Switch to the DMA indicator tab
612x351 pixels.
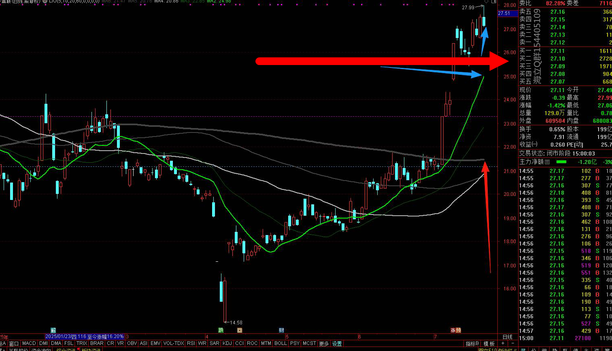coord(56,343)
